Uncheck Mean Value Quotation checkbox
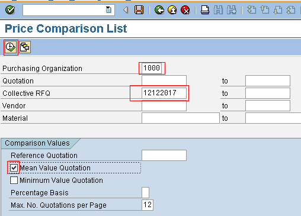Viewport: 301px width, 216px height. click(14, 168)
